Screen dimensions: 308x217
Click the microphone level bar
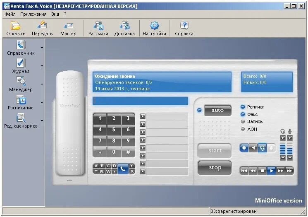click(x=290, y=148)
